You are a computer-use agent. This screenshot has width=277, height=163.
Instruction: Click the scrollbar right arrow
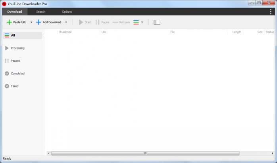click(272, 154)
